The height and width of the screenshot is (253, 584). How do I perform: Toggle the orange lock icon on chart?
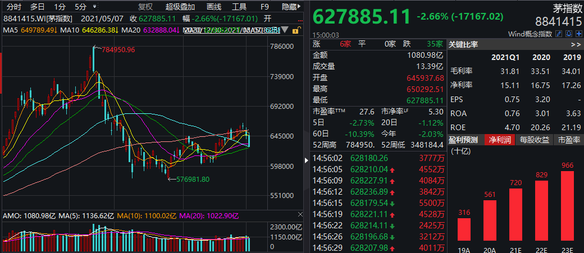tap(295, 30)
